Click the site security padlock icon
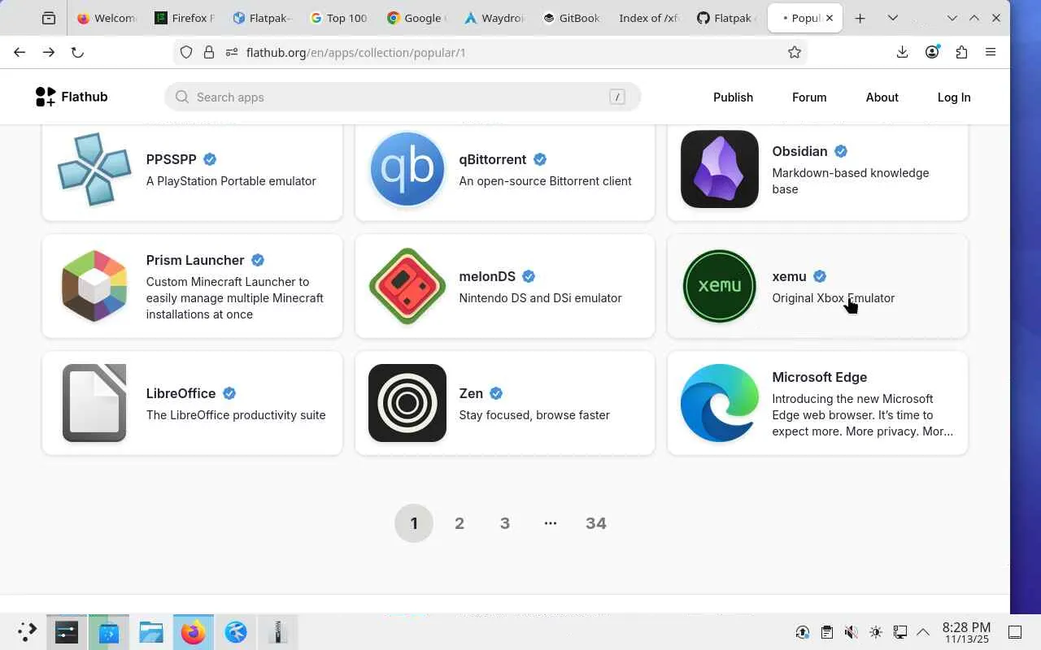 tap(209, 52)
